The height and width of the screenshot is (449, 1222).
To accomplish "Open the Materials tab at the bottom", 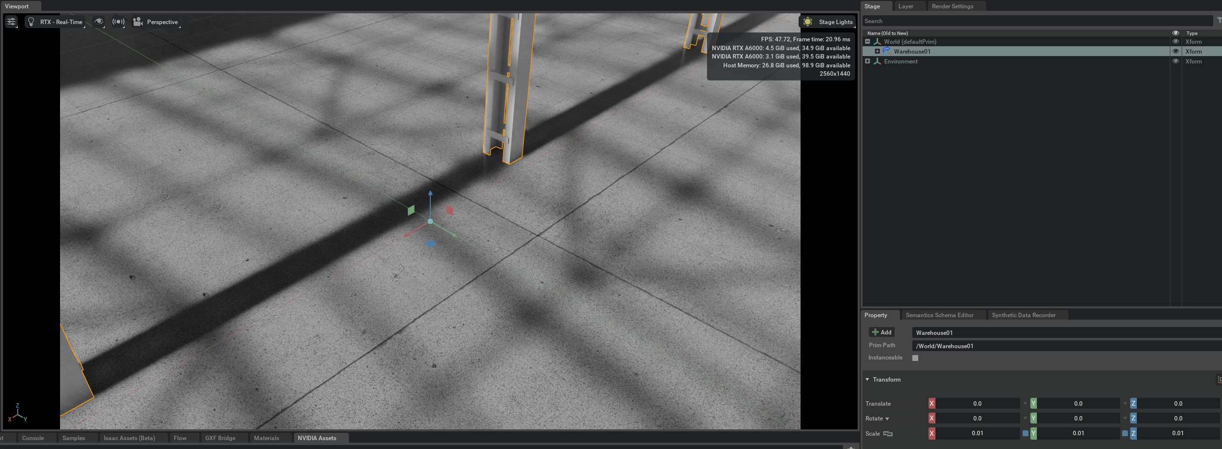I will tap(266, 438).
